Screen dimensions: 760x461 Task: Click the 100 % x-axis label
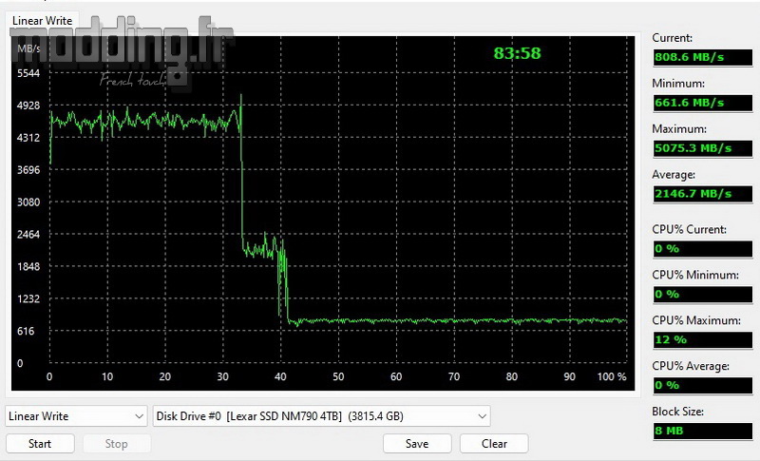pos(612,376)
